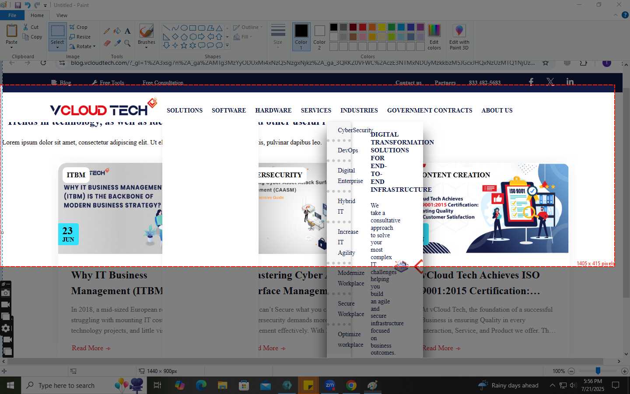The image size is (630, 394).
Task: Open Google Chrome from the taskbar
Action: click(351, 385)
